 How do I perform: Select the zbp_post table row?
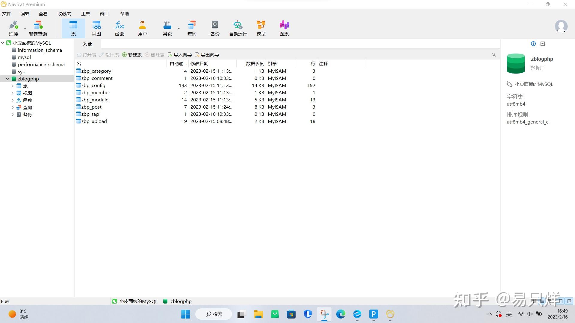(91, 107)
